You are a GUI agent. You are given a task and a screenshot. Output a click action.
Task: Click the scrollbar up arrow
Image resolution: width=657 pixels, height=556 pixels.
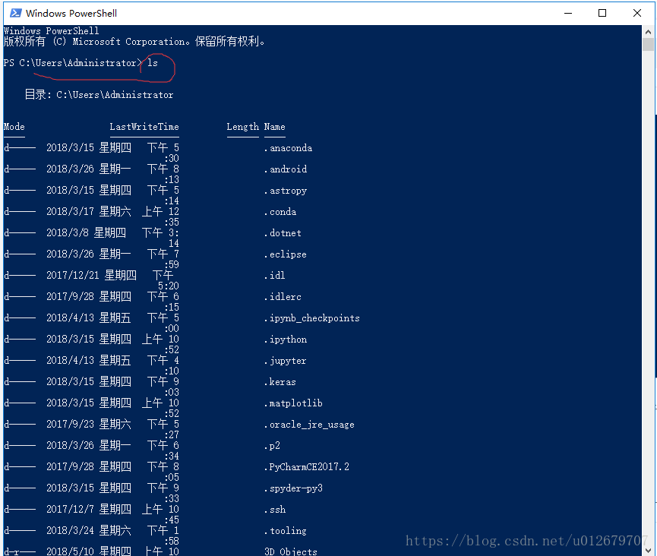(x=648, y=31)
